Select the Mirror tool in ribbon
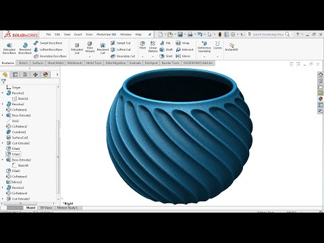The image size is (324, 243). coord(184,56)
